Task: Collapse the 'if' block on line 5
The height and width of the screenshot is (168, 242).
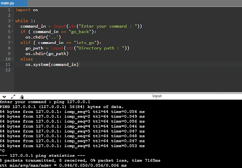Action: coord(12,32)
